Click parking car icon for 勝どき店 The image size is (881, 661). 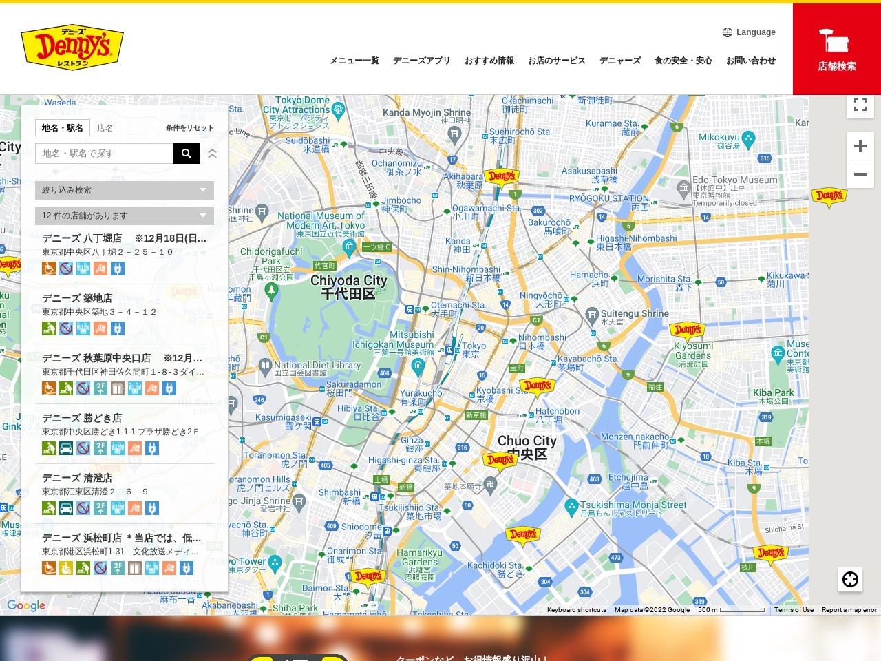click(66, 448)
